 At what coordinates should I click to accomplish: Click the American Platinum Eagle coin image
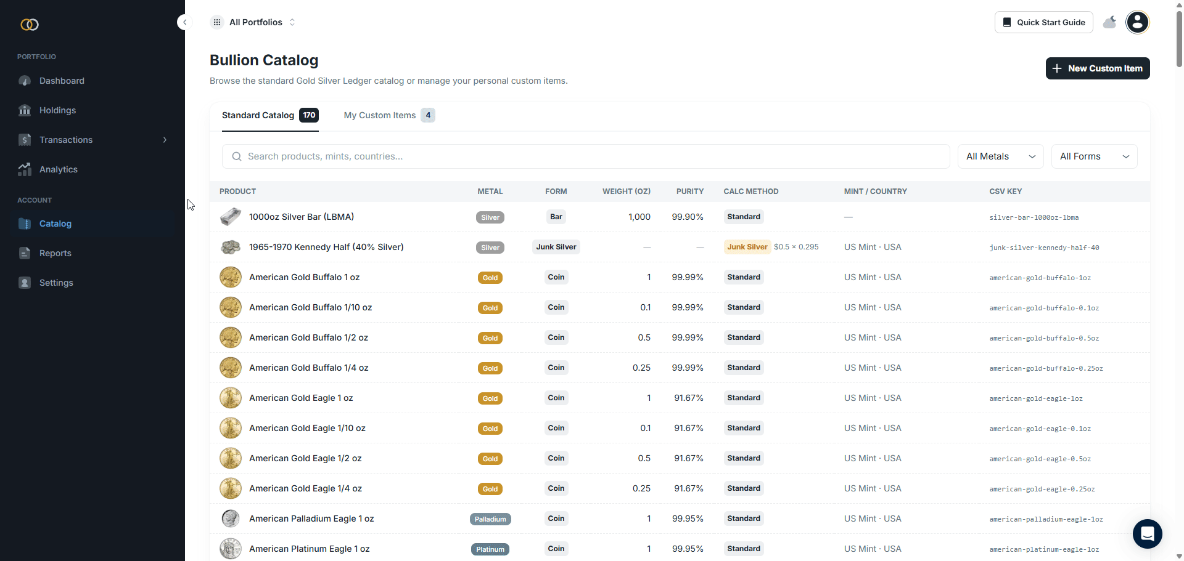click(x=231, y=549)
